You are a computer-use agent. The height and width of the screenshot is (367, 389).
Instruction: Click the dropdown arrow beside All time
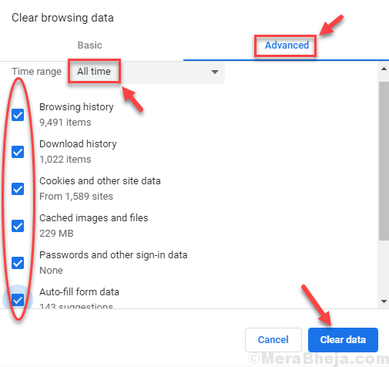pyautogui.click(x=215, y=72)
